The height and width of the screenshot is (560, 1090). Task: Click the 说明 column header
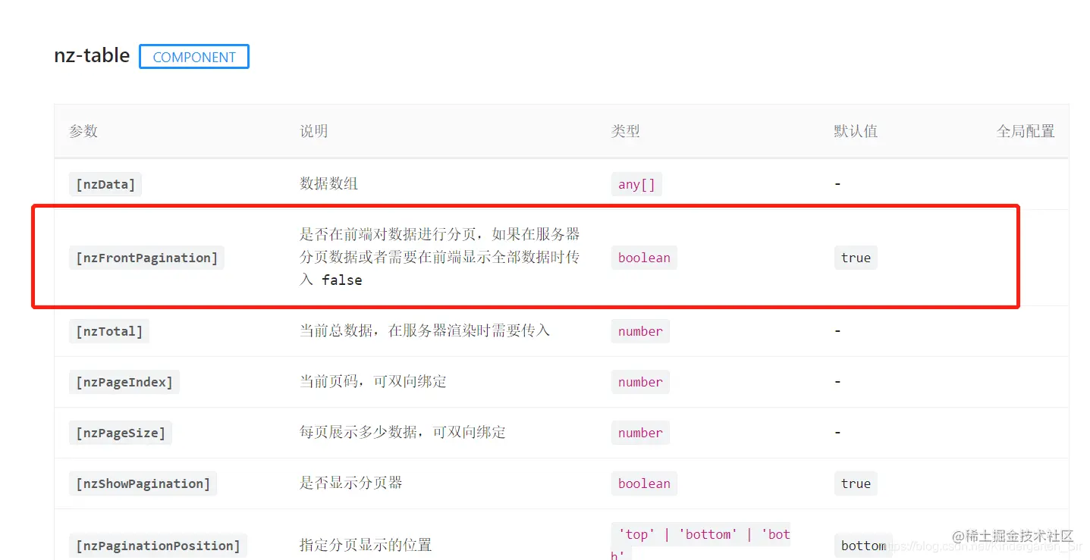314,131
